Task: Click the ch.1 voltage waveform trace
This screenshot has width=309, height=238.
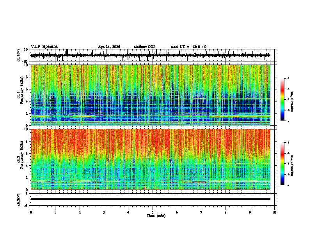Action: tap(150, 55)
